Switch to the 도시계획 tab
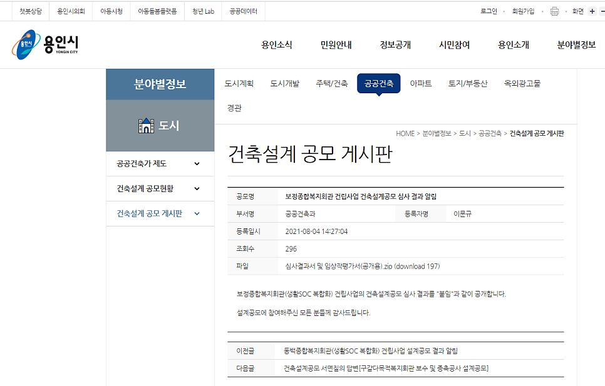 239,83
